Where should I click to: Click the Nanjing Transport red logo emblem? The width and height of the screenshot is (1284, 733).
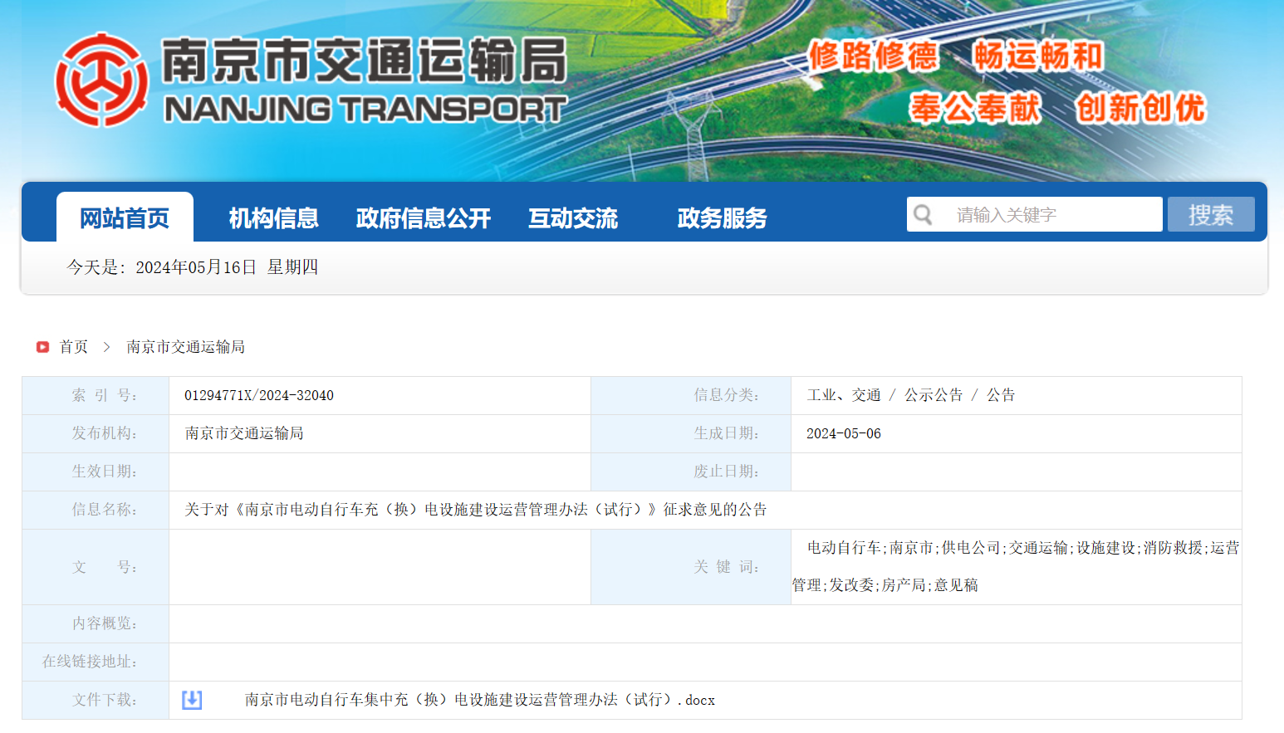101,81
